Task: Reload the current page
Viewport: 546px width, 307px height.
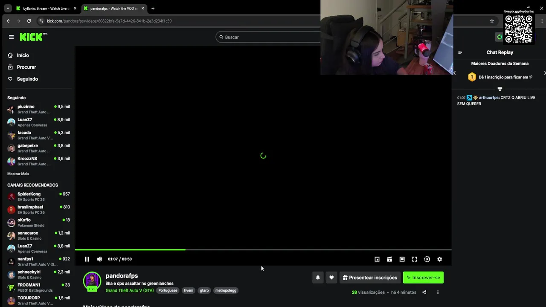Action: [x=29, y=21]
